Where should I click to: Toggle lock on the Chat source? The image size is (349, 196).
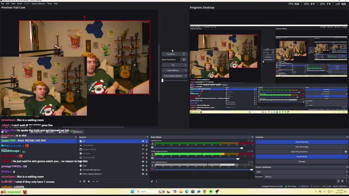coord(146,166)
